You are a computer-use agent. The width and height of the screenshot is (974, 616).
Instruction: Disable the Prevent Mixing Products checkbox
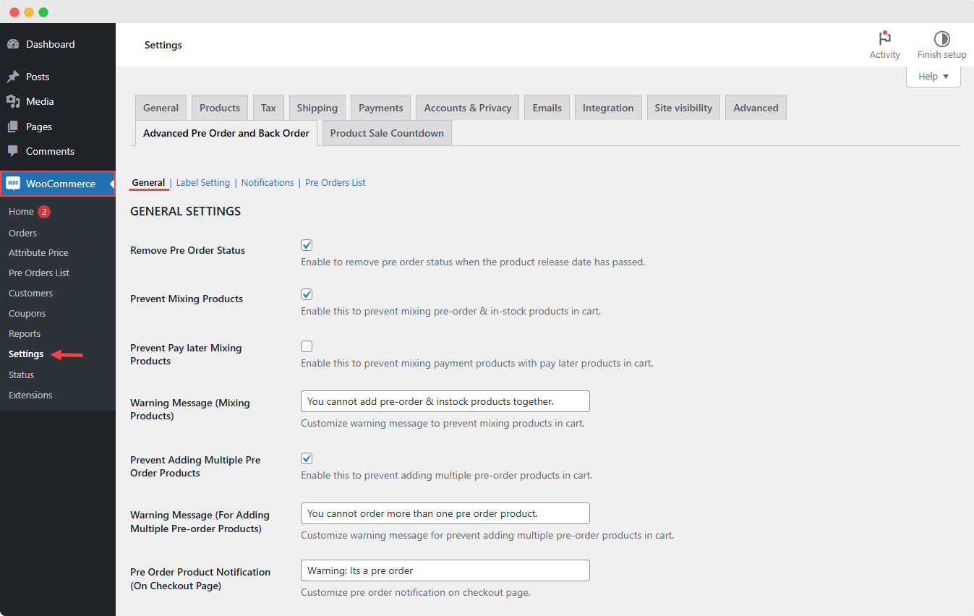tap(307, 294)
